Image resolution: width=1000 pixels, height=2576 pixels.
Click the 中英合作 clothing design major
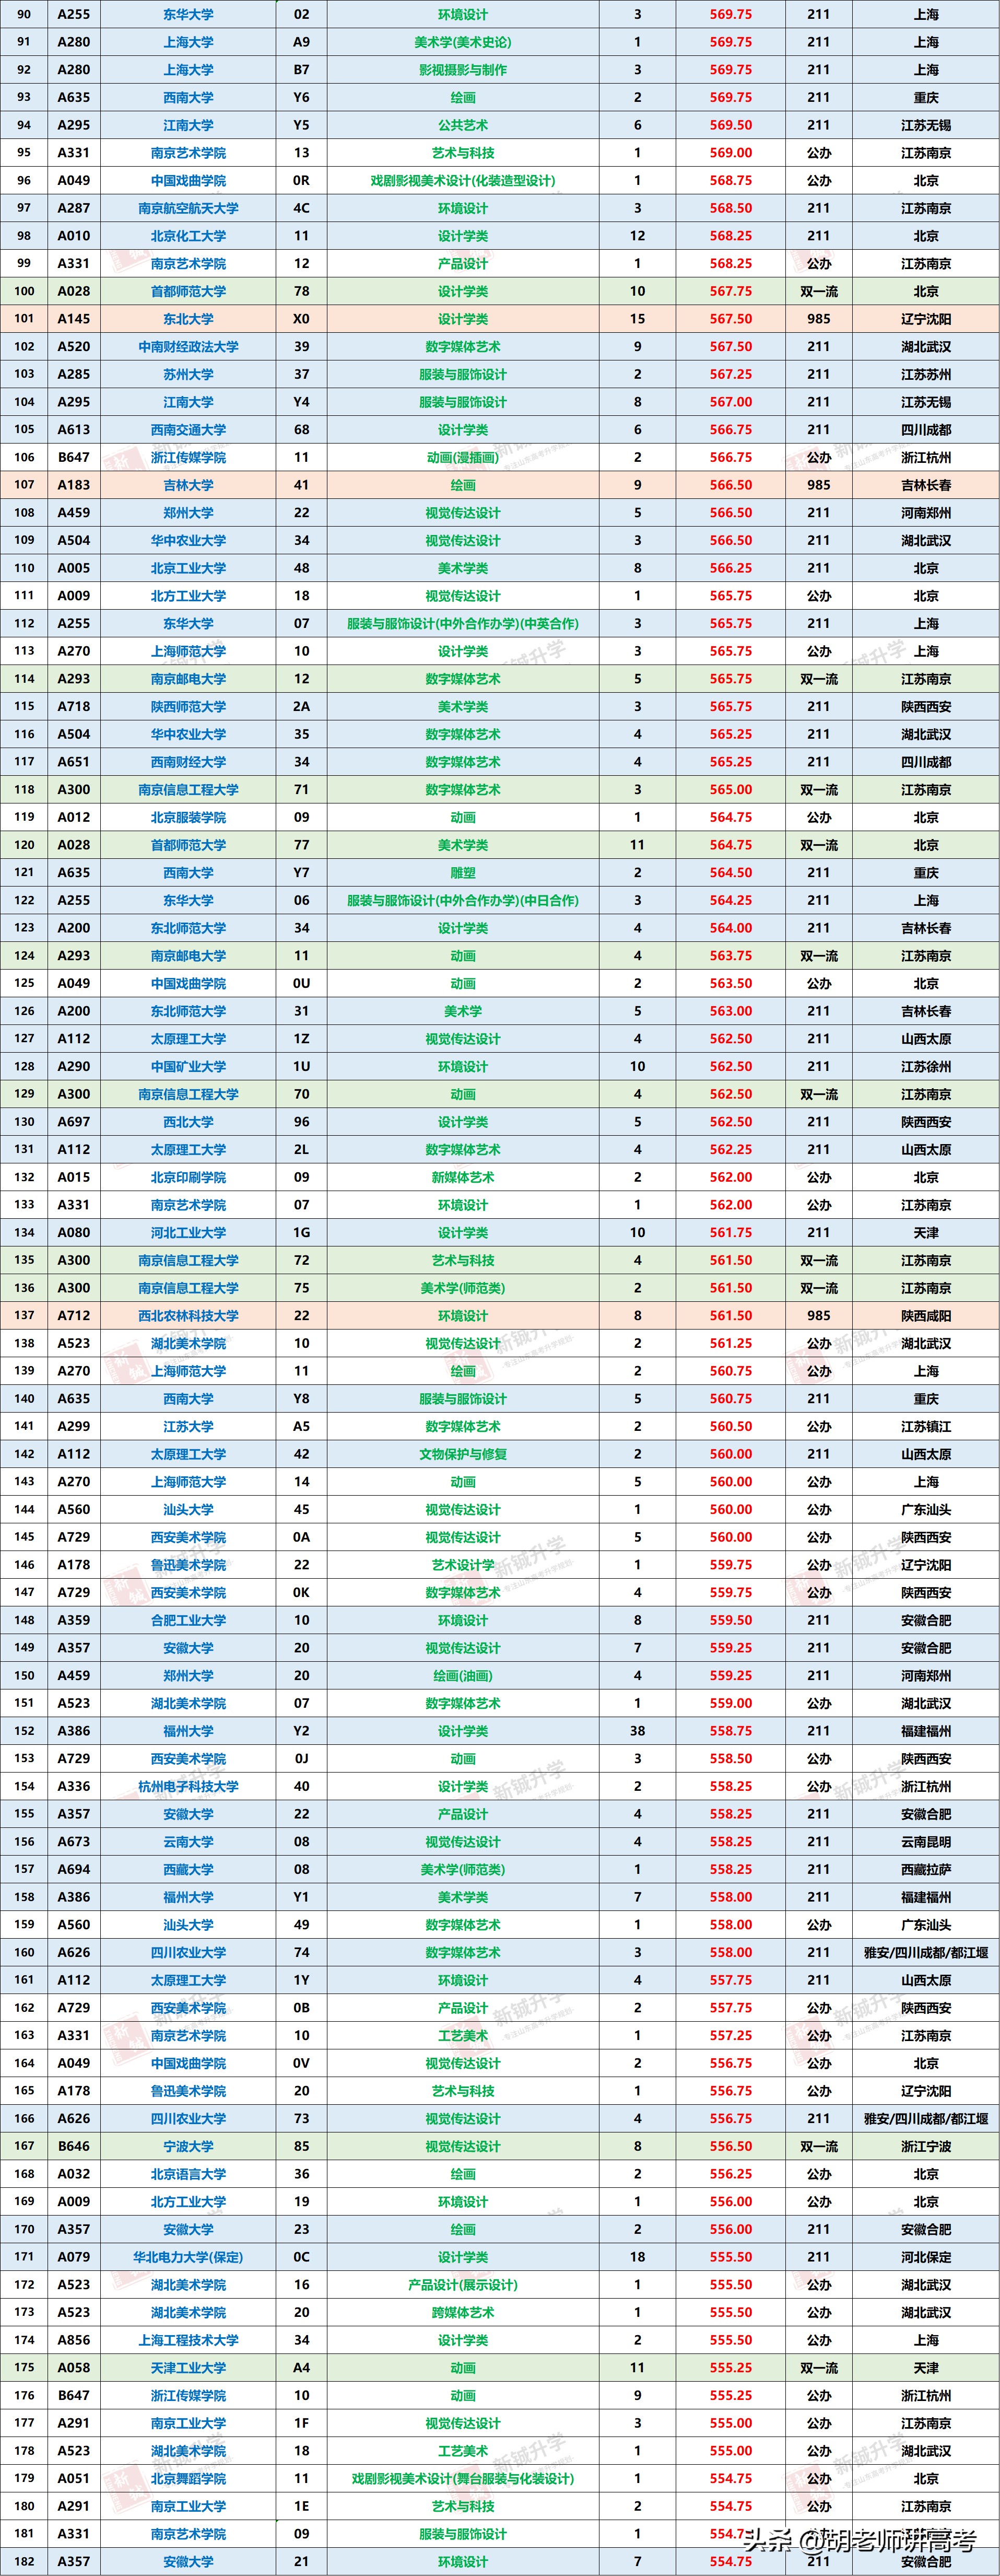[462, 623]
